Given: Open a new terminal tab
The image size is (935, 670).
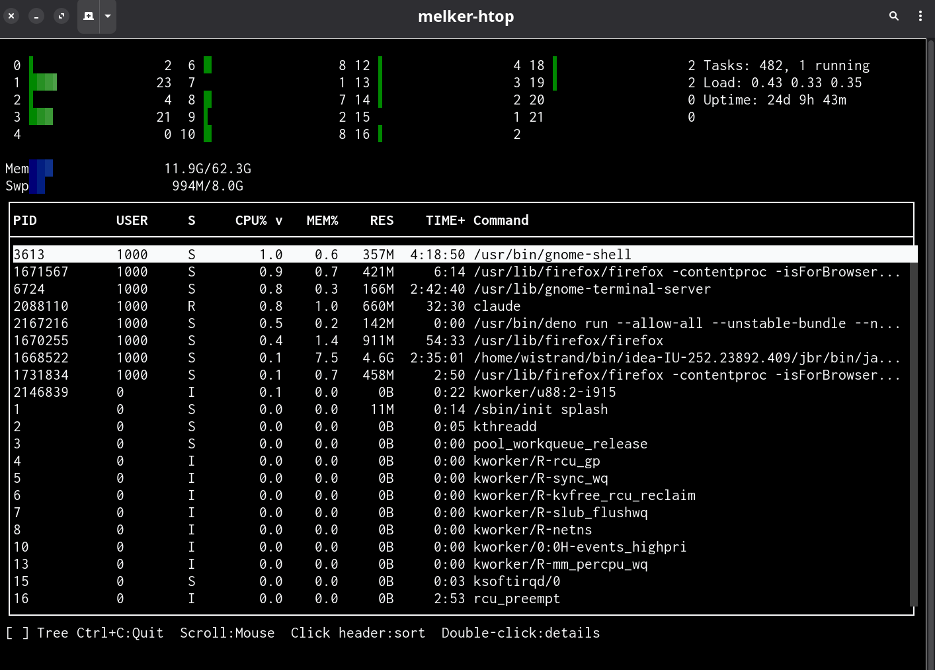Looking at the screenshot, I should tap(89, 16).
